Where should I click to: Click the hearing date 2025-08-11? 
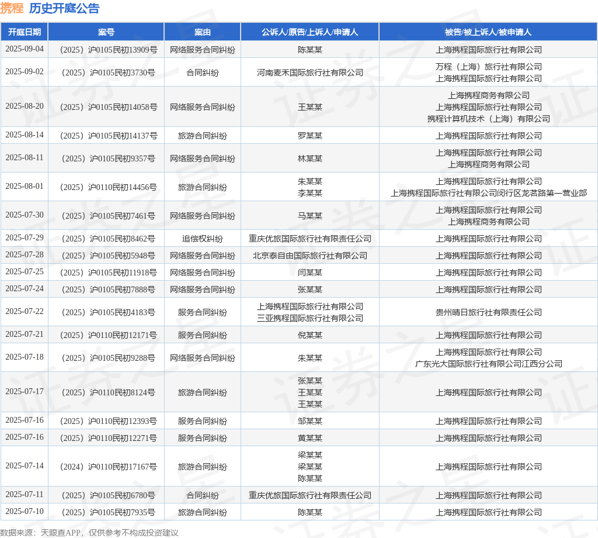point(25,158)
